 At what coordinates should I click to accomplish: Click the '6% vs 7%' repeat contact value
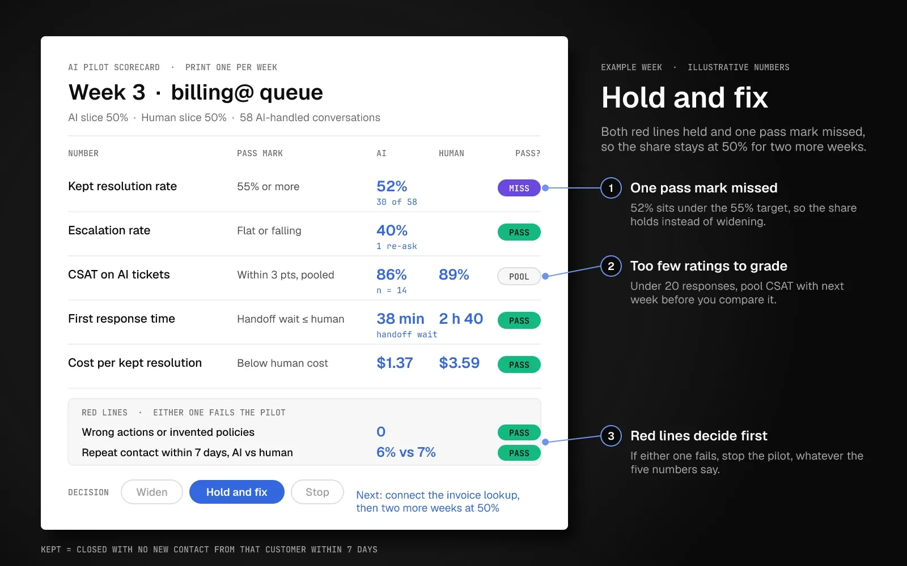point(406,452)
